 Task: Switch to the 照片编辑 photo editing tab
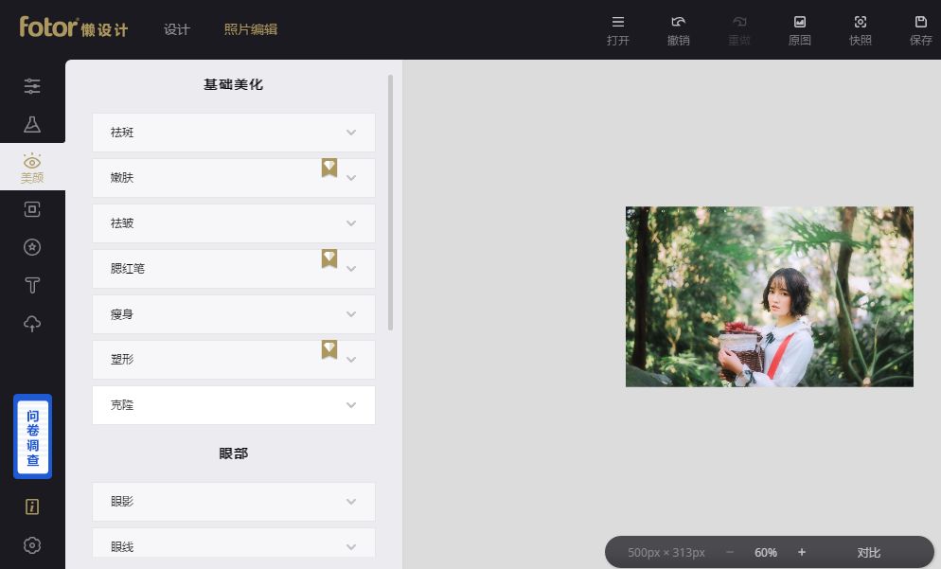click(x=251, y=29)
